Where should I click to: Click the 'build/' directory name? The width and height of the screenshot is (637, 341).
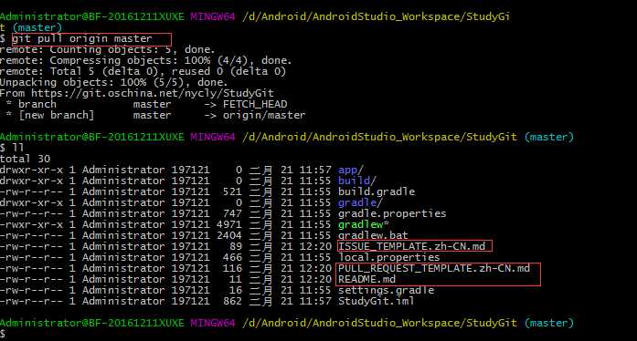point(357,181)
